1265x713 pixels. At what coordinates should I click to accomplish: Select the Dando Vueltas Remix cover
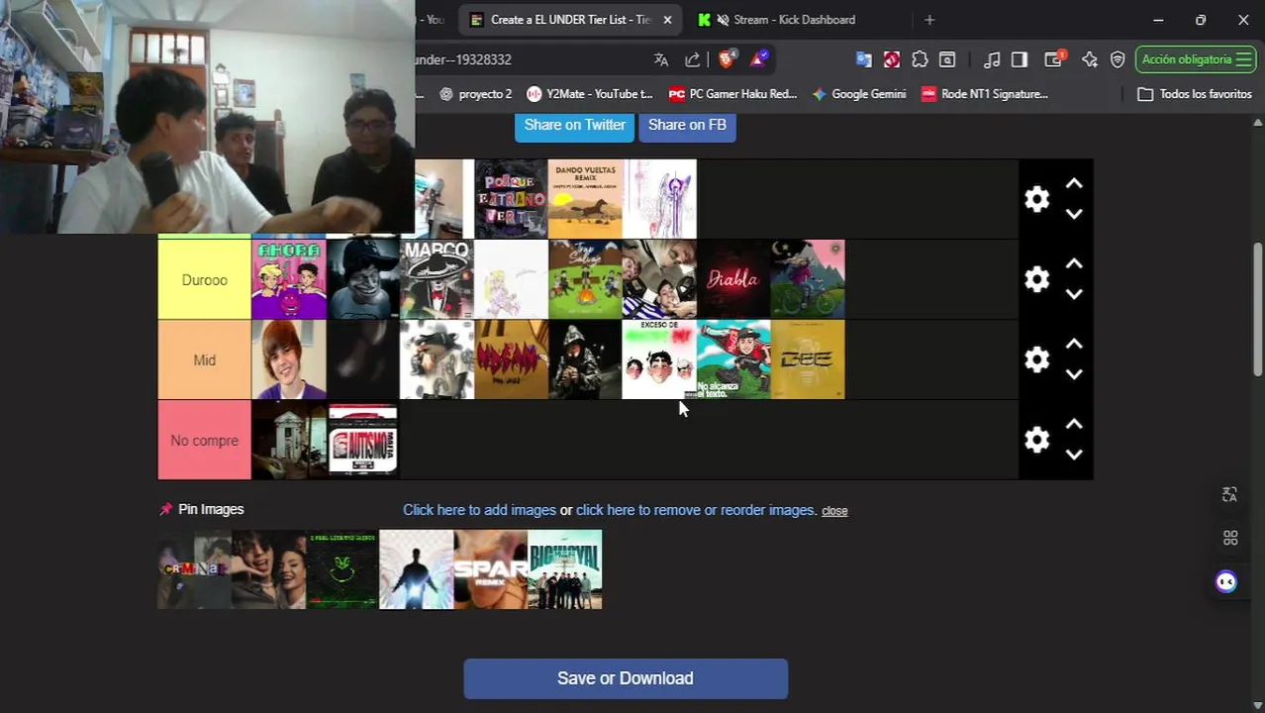tap(585, 199)
